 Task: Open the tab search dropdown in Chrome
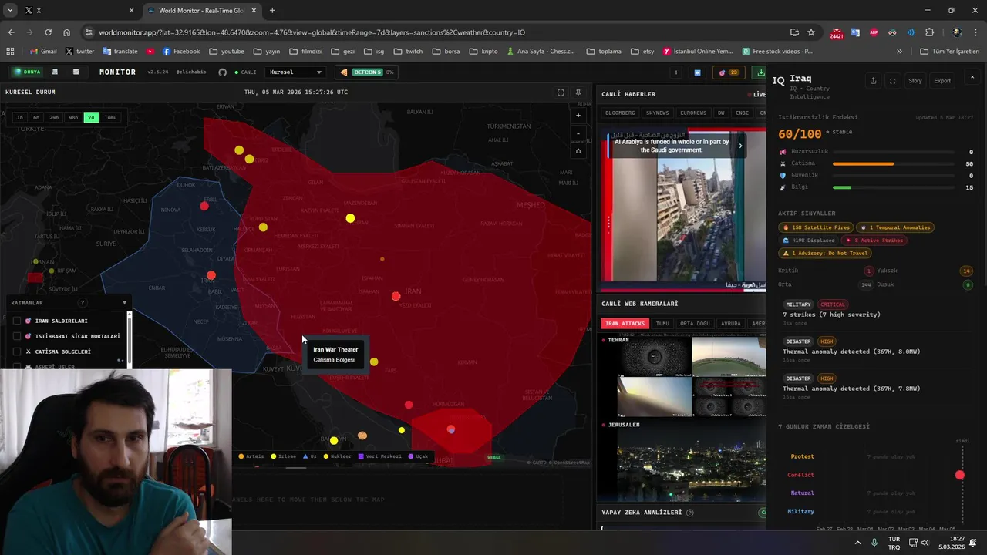coord(10,11)
